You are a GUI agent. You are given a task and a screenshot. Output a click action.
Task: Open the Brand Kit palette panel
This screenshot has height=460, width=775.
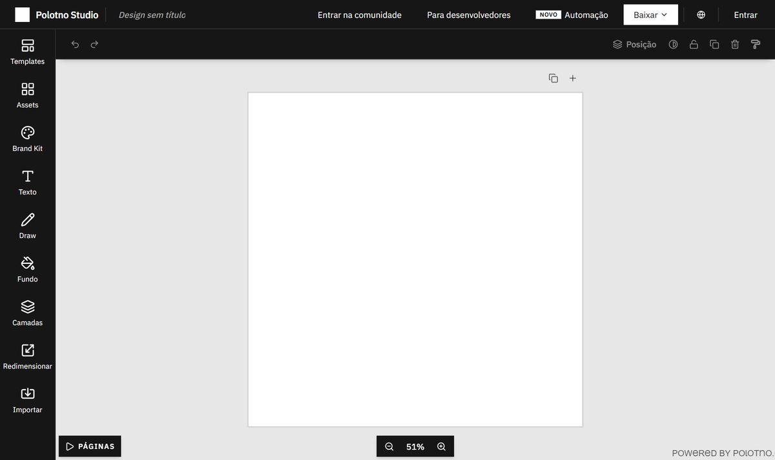(x=28, y=139)
